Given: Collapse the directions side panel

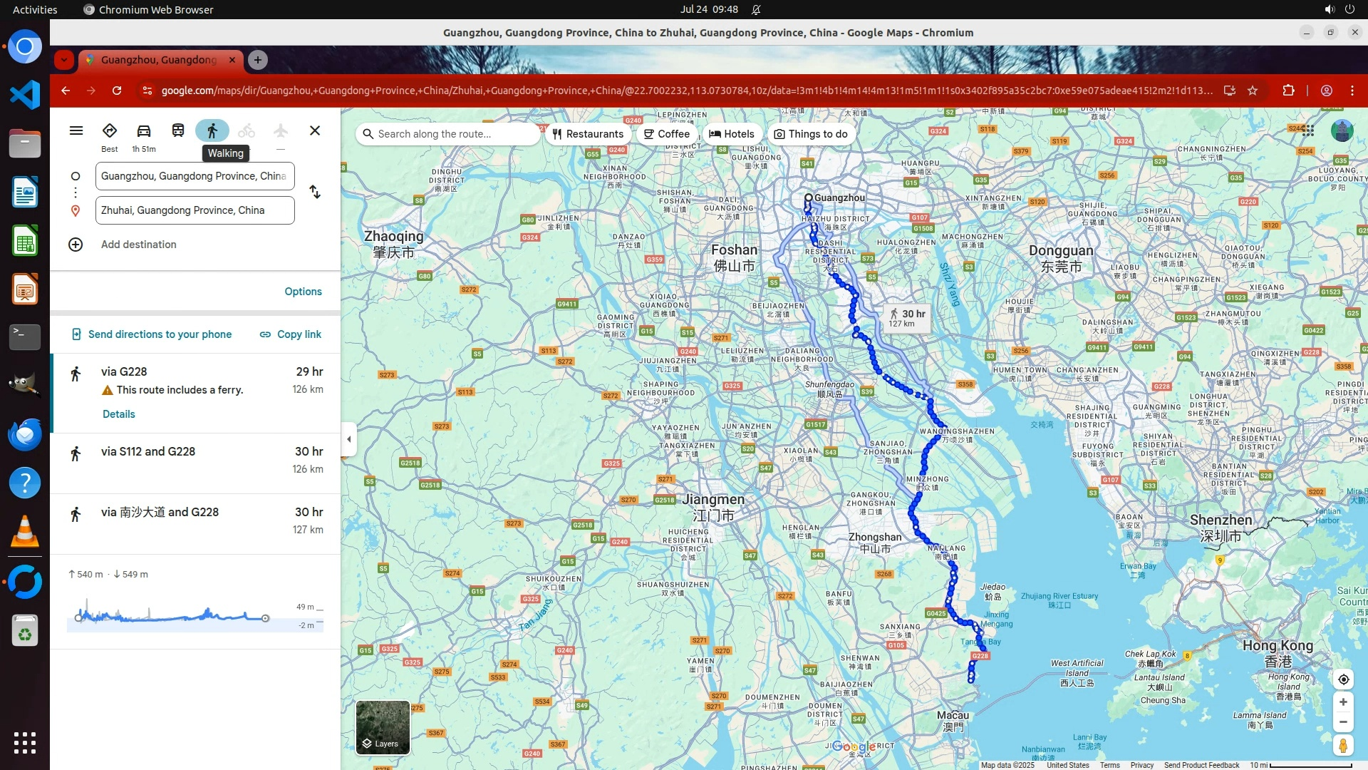Looking at the screenshot, I should click(348, 439).
